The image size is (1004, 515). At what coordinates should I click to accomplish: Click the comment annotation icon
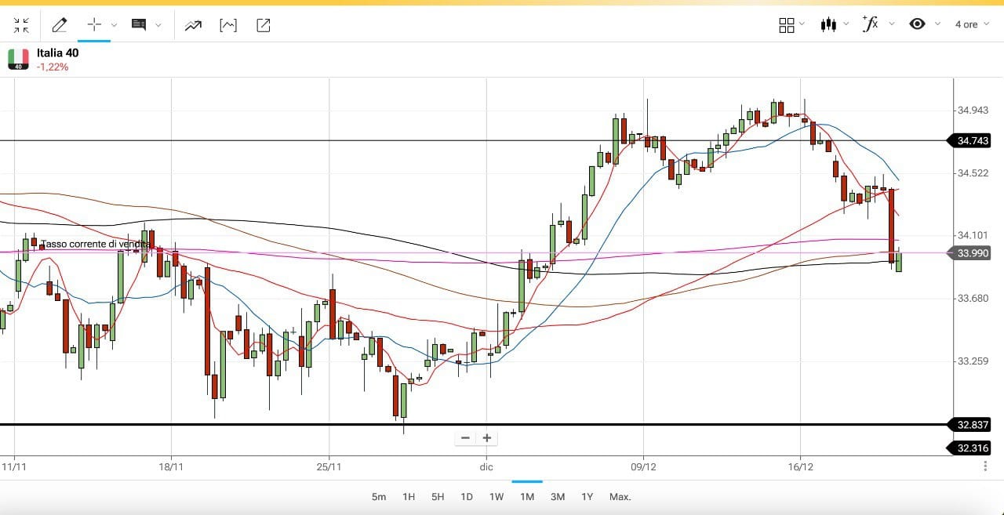(x=139, y=25)
